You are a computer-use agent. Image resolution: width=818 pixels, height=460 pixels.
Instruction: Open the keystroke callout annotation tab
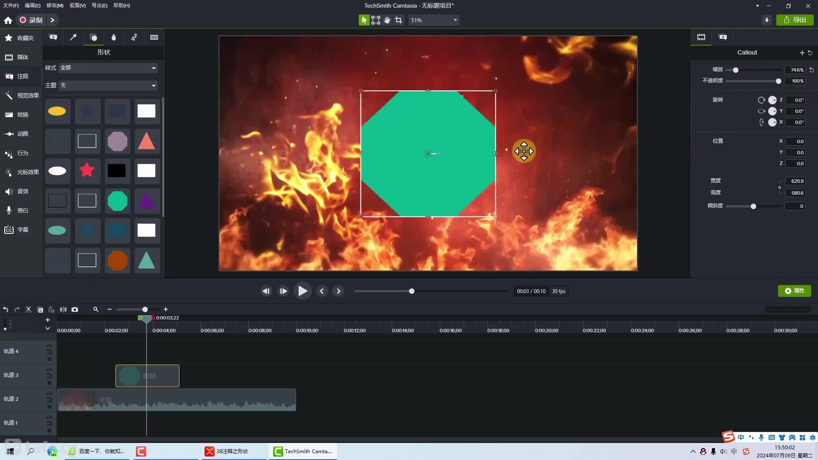(x=154, y=37)
